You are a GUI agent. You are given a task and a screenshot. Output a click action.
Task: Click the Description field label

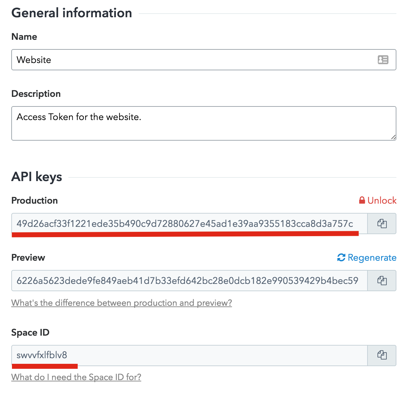(x=36, y=94)
